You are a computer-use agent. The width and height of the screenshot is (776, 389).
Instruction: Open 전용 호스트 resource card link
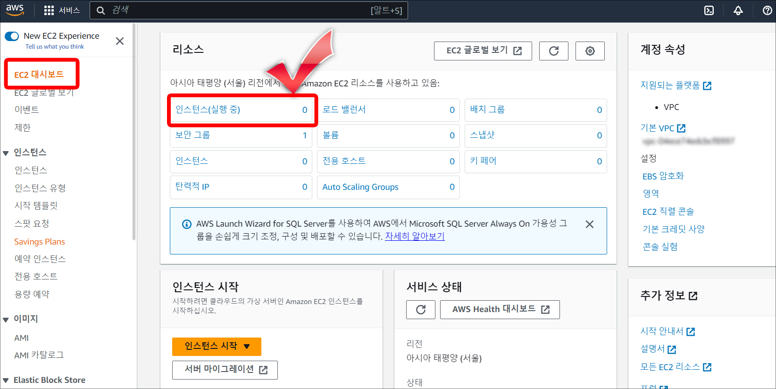pos(344,161)
